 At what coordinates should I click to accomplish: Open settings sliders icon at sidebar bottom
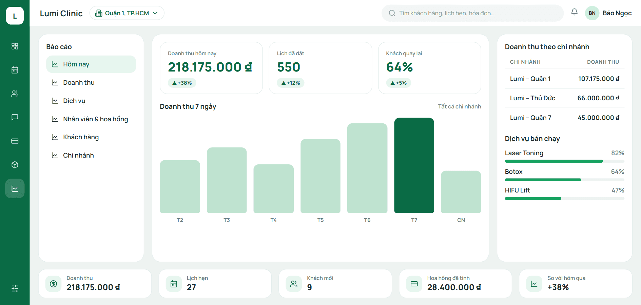click(15, 288)
